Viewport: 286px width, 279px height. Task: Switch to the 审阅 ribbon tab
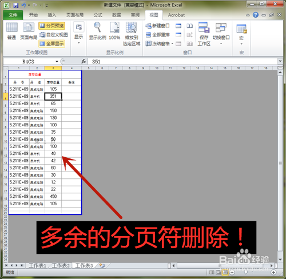(x=135, y=15)
